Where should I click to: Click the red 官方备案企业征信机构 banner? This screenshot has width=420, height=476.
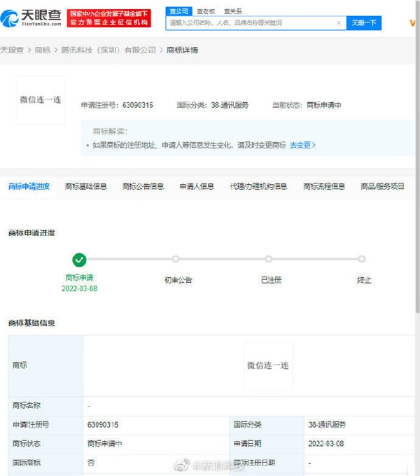(x=109, y=18)
